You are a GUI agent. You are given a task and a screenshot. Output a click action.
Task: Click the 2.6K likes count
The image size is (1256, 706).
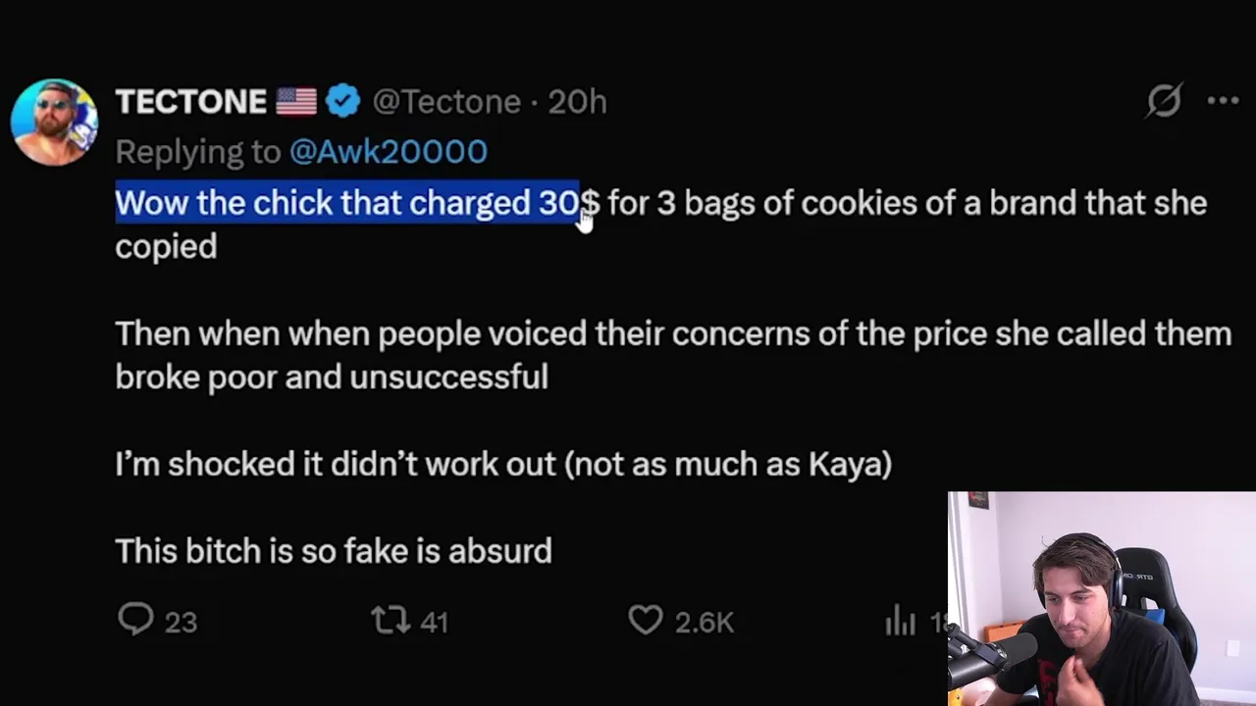[704, 623]
